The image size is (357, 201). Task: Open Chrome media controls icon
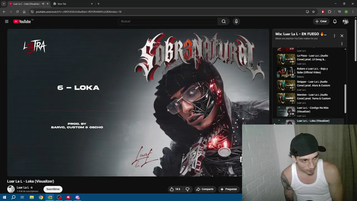(339, 12)
